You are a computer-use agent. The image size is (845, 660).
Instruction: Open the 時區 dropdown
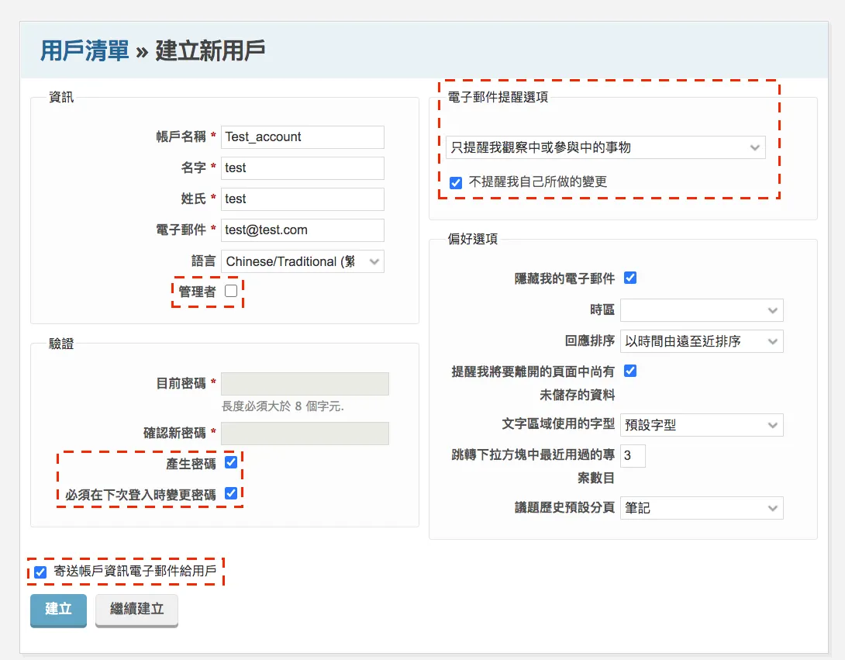coord(702,310)
